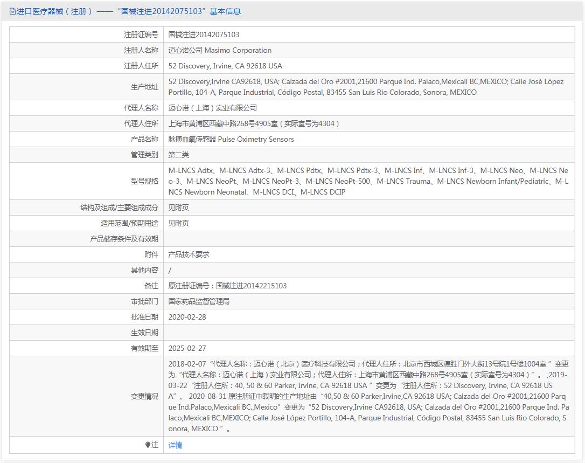Select 见附页 in the 结构及组成 row

click(179, 208)
